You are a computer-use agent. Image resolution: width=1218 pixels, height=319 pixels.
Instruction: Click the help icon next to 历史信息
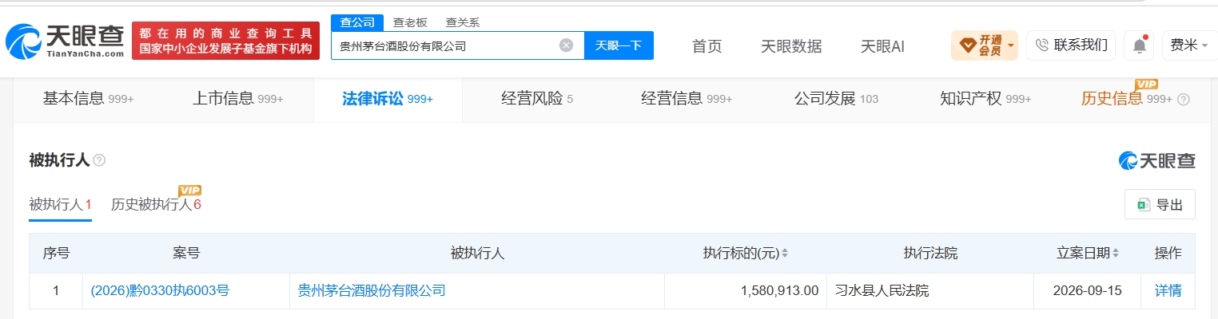tap(1184, 100)
